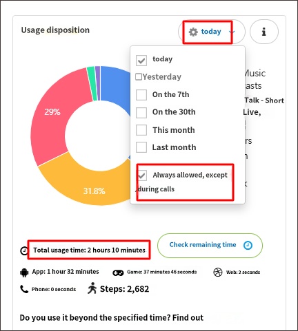This screenshot has height=331, width=298.
Task: Enable the On the 7th checkbox
Action: pos(141,95)
